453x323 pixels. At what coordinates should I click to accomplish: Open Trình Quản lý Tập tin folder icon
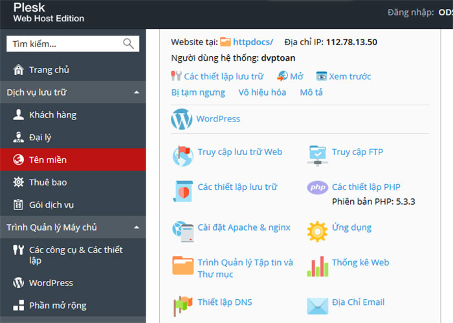click(182, 266)
